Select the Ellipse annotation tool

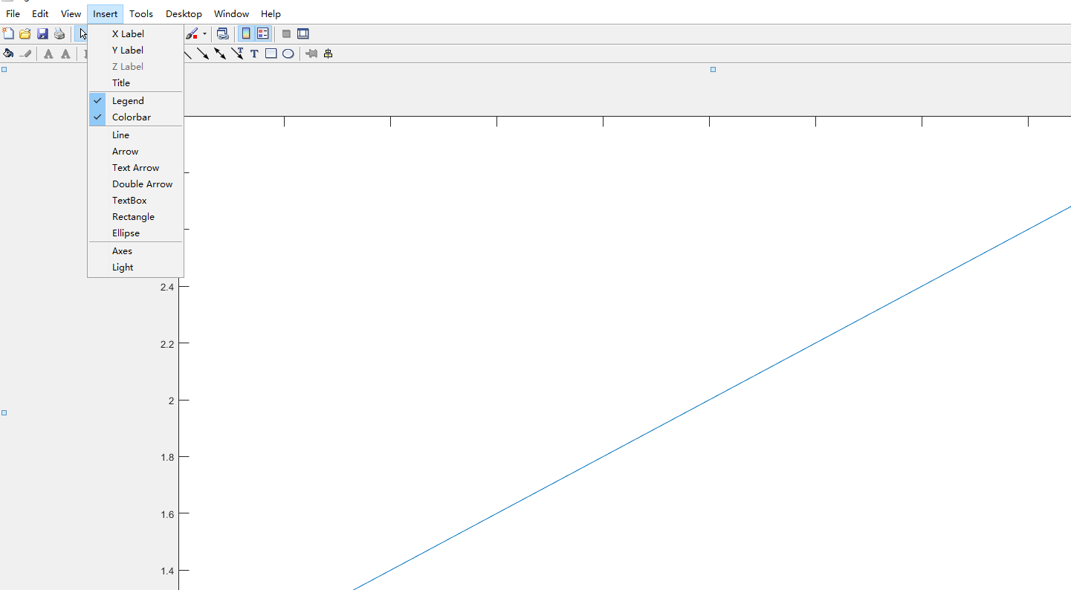[288, 53]
